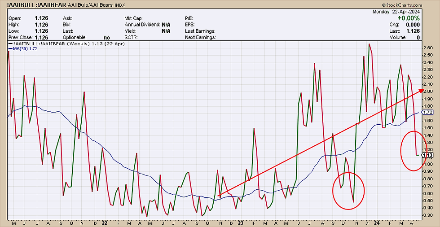Click the Yield N/A value
This screenshot has width=440, height=227.
pos(166,31)
